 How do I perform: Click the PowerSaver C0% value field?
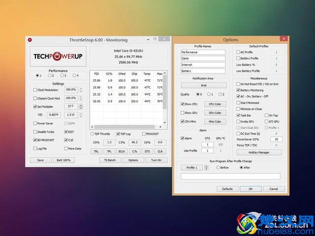276,140
